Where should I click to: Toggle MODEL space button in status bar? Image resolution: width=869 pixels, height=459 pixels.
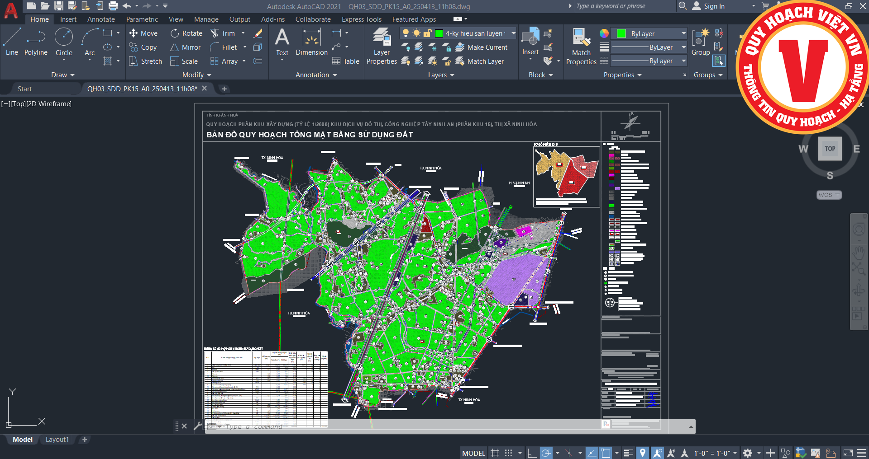(473, 453)
